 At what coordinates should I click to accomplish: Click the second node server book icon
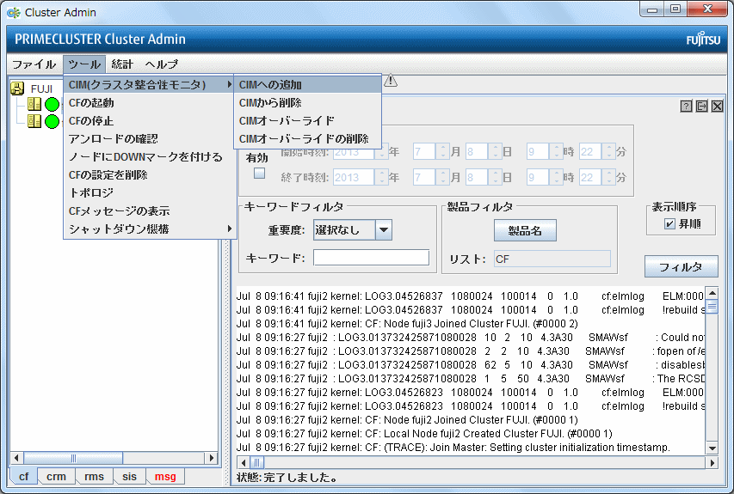click(x=34, y=121)
